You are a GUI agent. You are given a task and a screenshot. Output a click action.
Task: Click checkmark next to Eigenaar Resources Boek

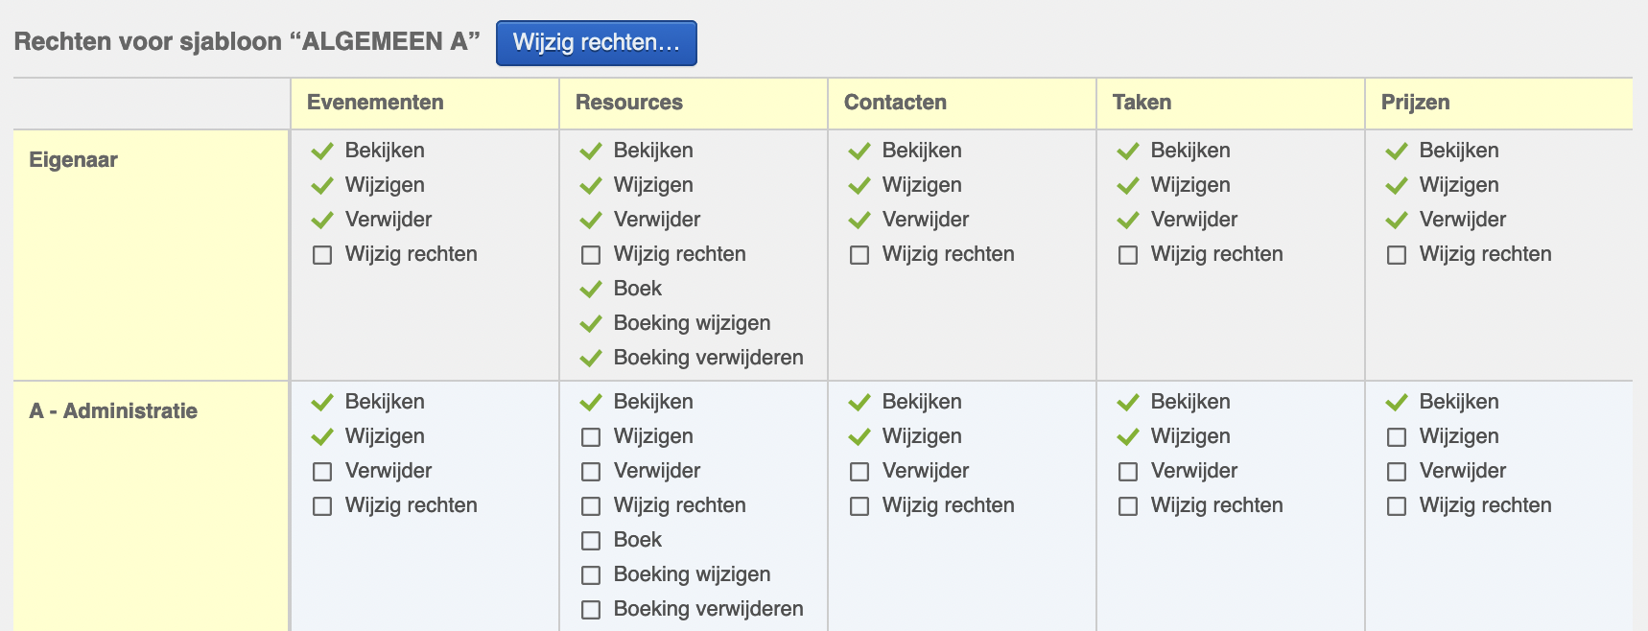(591, 289)
